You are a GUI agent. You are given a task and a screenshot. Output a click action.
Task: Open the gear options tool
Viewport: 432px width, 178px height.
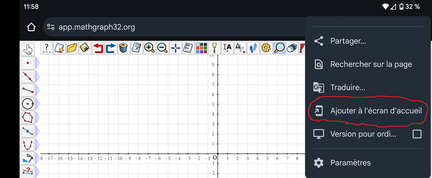(x=266, y=48)
